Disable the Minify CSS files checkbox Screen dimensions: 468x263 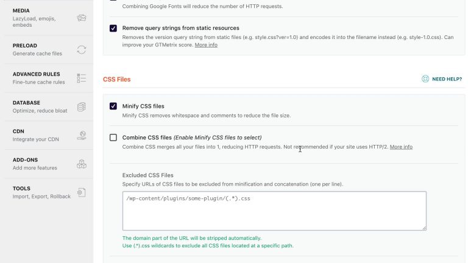pos(113,106)
